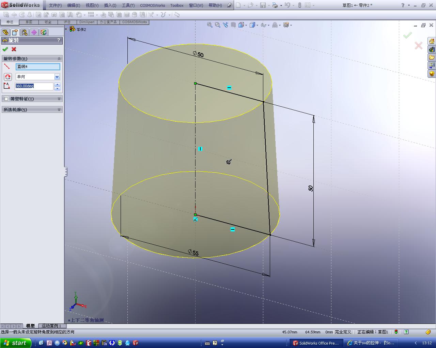Click the status bar help icon
This screenshot has width=436, height=348.
[406, 332]
